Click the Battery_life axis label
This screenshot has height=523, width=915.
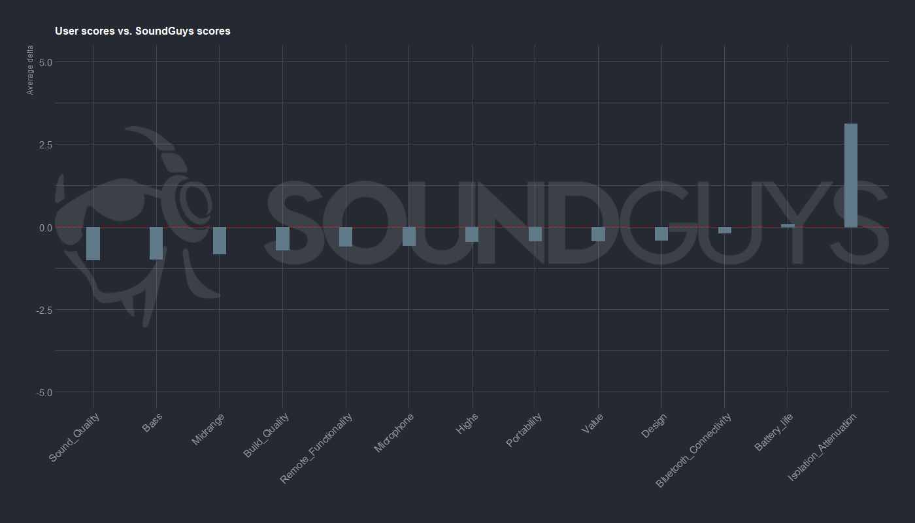tap(774, 432)
